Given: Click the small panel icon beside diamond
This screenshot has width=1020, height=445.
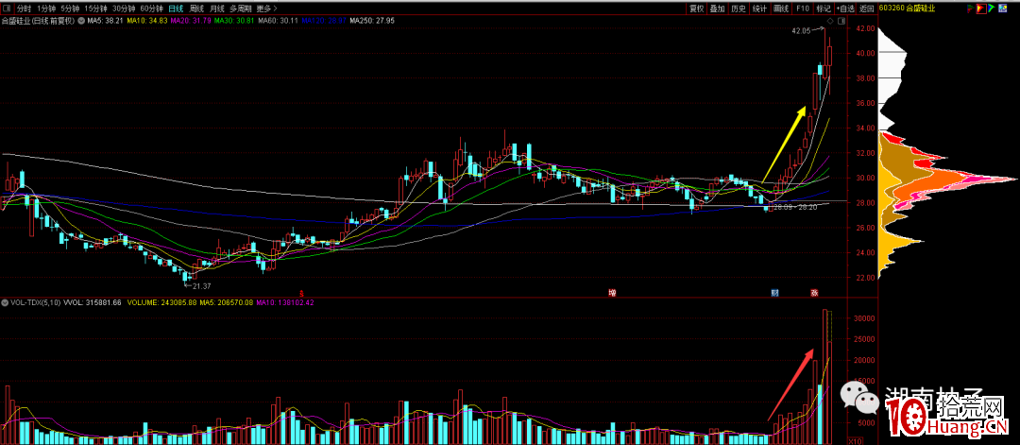Looking at the screenshot, I should pos(841,21).
